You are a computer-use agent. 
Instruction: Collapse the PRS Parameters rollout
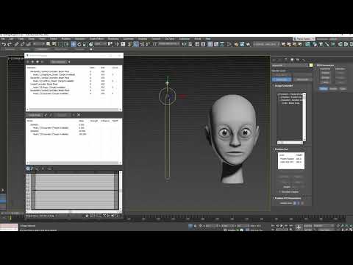(325, 66)
